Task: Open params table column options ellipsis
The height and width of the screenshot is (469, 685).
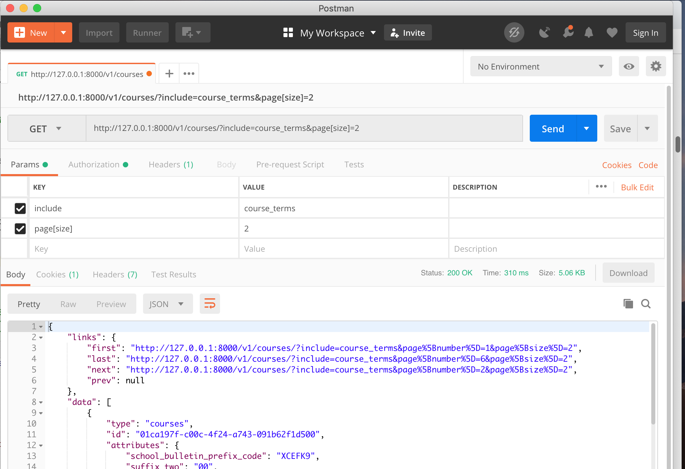Action: coord(601,187)
